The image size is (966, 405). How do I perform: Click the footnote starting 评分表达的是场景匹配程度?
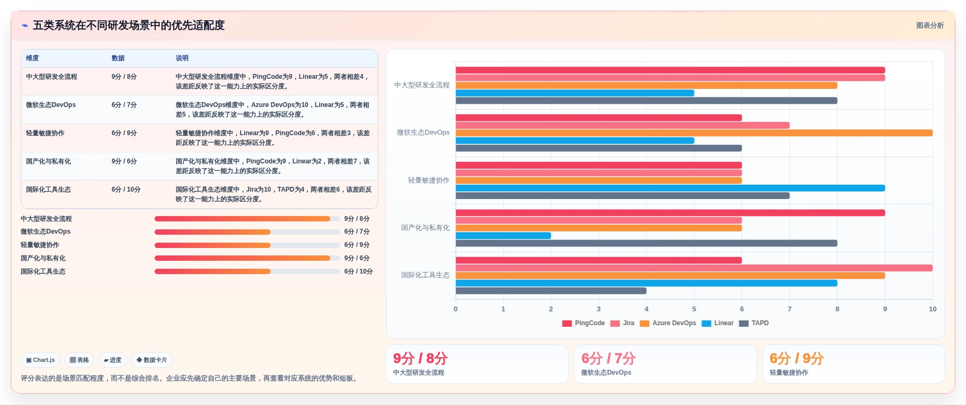coord(190,378)
